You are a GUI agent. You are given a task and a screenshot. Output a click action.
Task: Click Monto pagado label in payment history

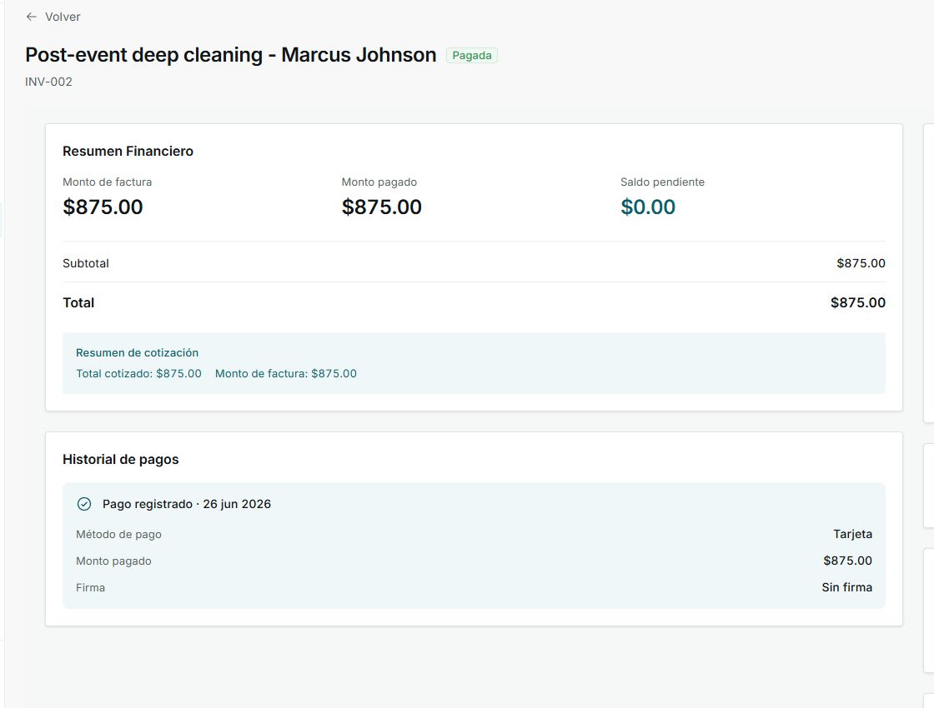(x=113, y=561)
